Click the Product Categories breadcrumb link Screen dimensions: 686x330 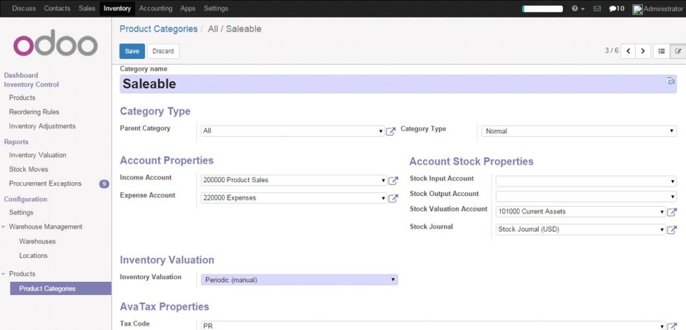pyautogui.click(x=158, y=29)
